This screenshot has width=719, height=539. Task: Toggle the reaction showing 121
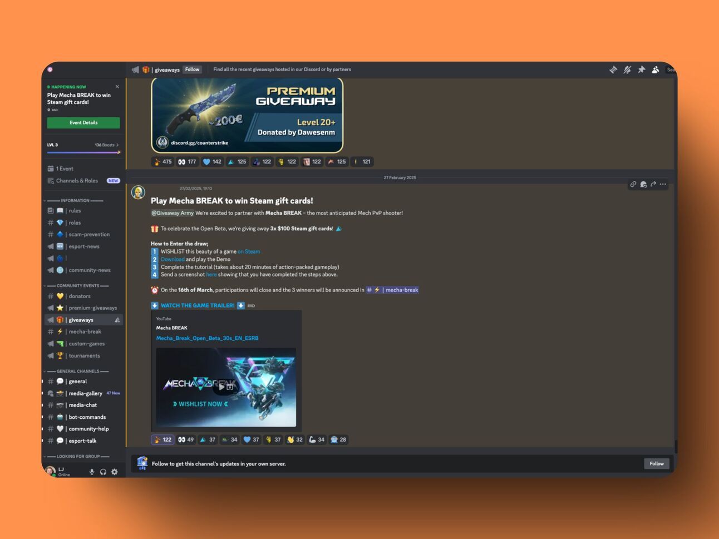pos(362,162)
